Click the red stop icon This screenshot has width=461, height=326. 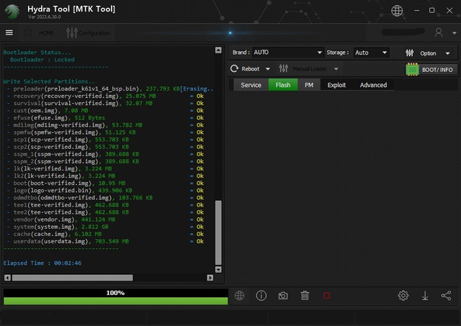(x=326, y=296)
